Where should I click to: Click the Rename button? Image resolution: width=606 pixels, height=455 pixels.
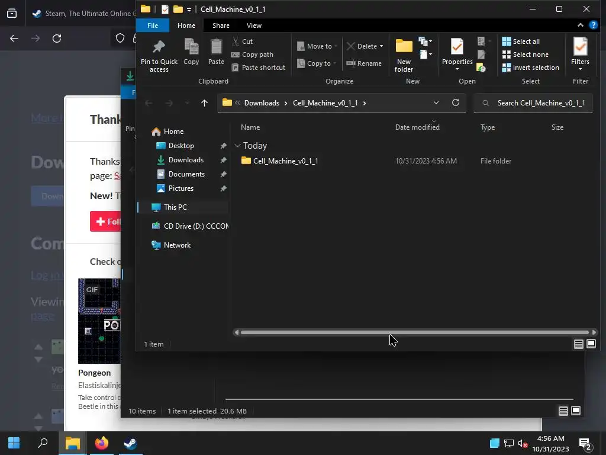(364, 63)
